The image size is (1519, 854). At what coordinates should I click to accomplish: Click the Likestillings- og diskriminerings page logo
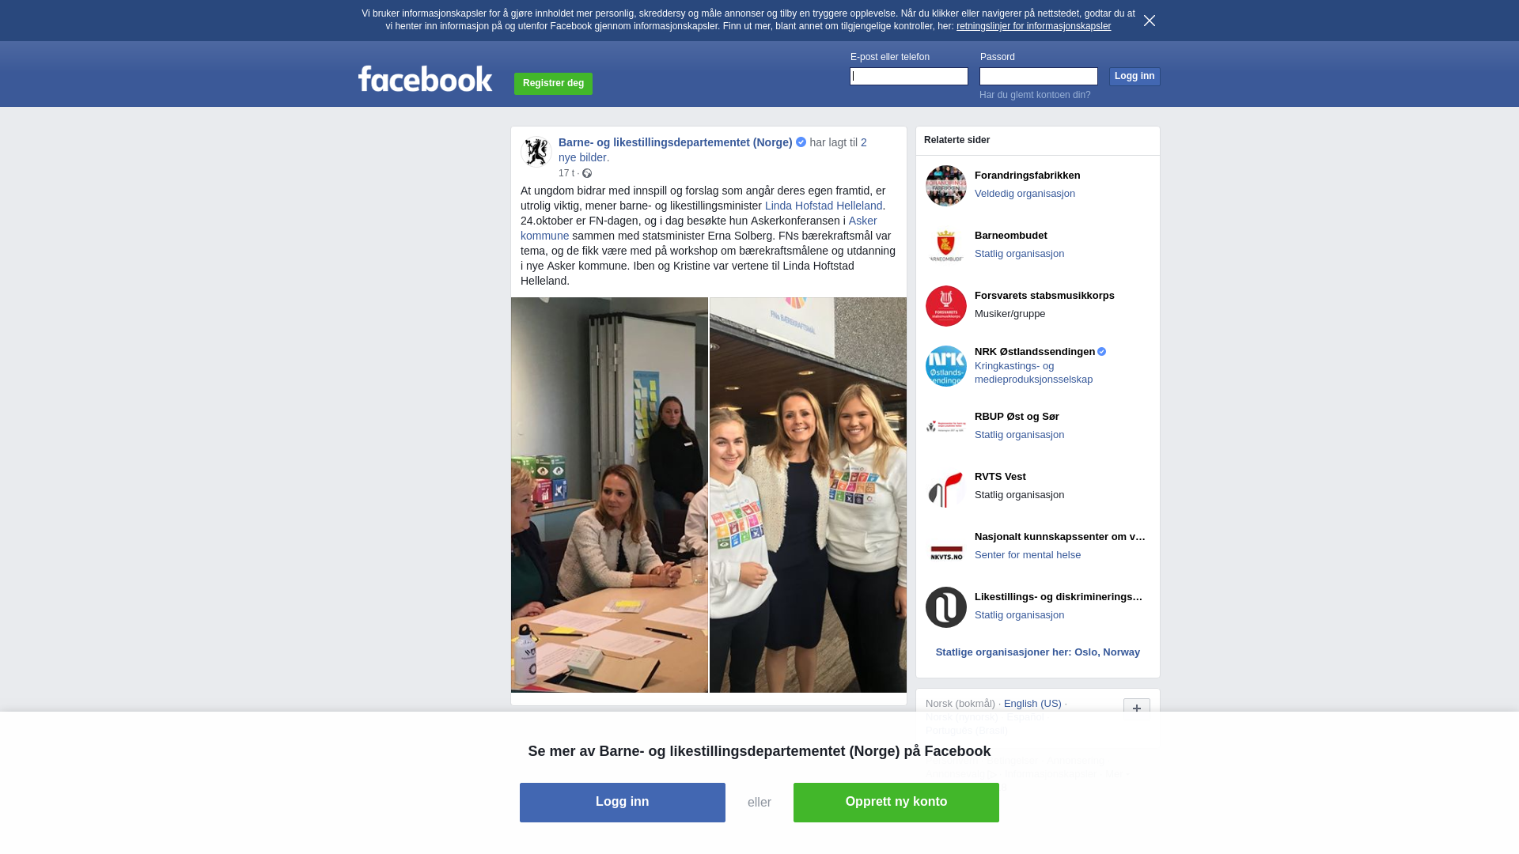946,607
